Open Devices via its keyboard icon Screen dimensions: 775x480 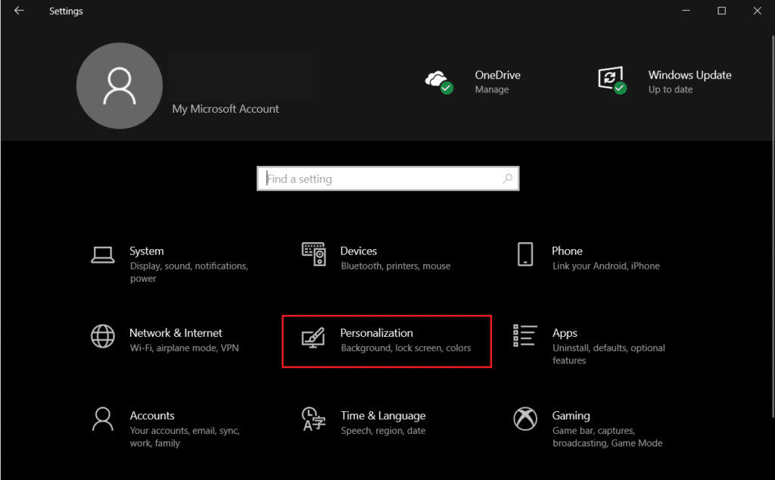(x=313, y=254)
